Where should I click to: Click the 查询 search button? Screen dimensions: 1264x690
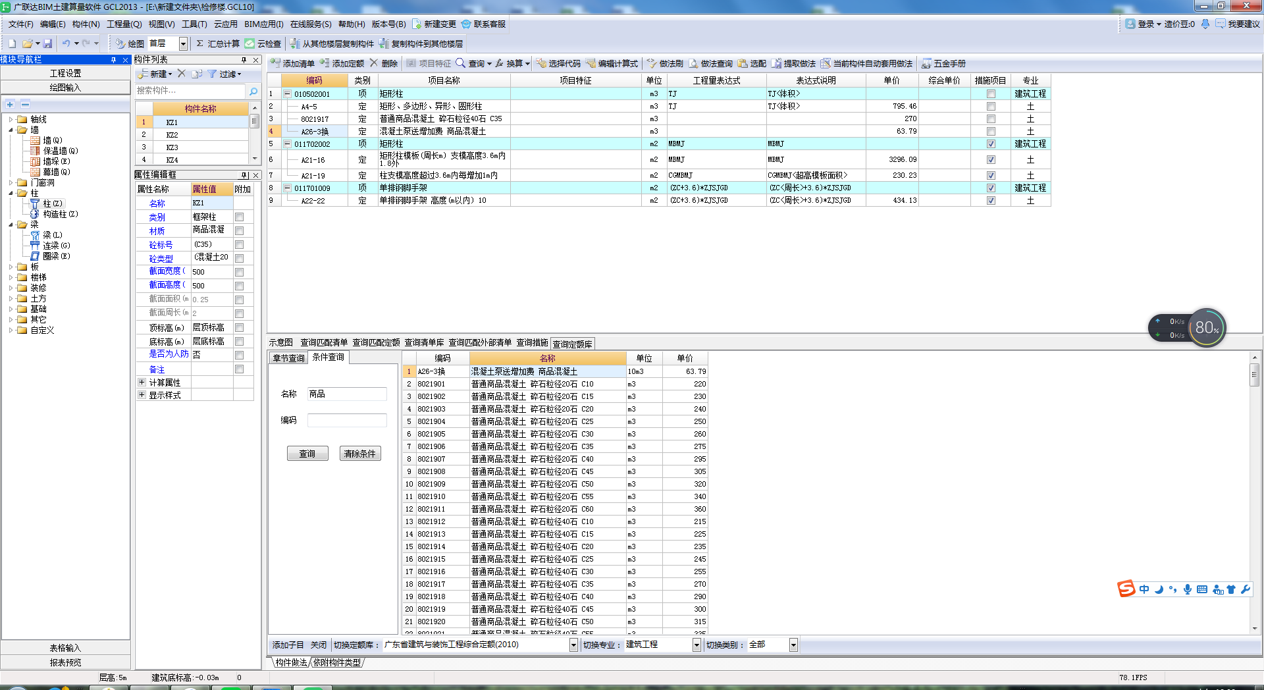307,454
